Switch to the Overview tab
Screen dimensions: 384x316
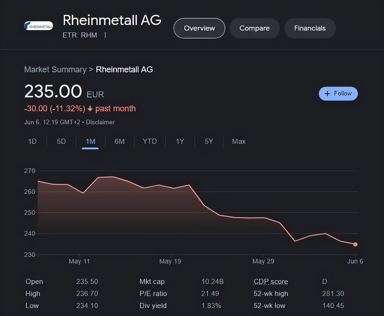tap(199, 28)
